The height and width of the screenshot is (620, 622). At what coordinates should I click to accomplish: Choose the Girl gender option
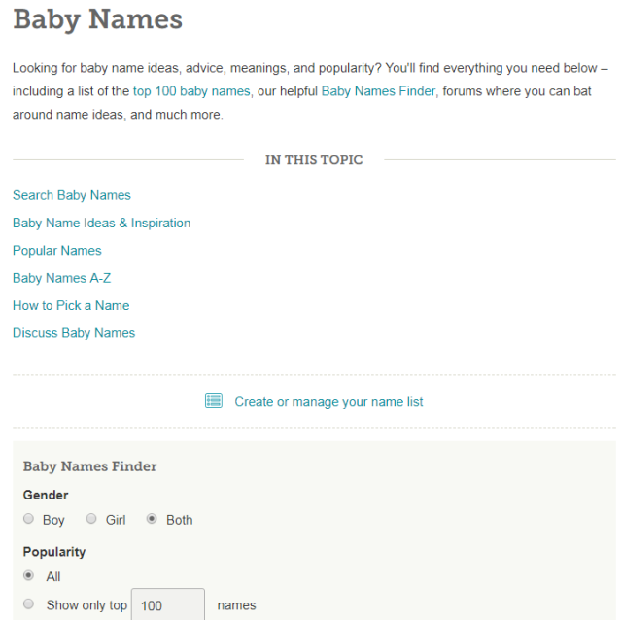pos(91,519)
